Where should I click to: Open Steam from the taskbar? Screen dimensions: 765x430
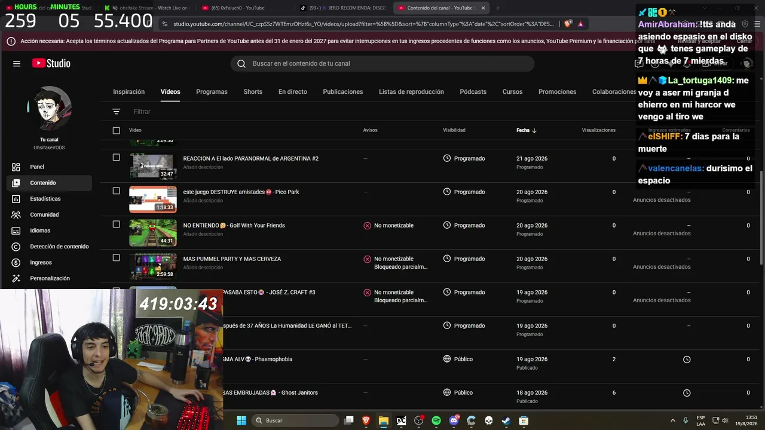(506, 420)
